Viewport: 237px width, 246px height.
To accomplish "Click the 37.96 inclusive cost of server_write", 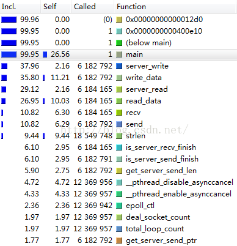I will click(x=29, y=66).
